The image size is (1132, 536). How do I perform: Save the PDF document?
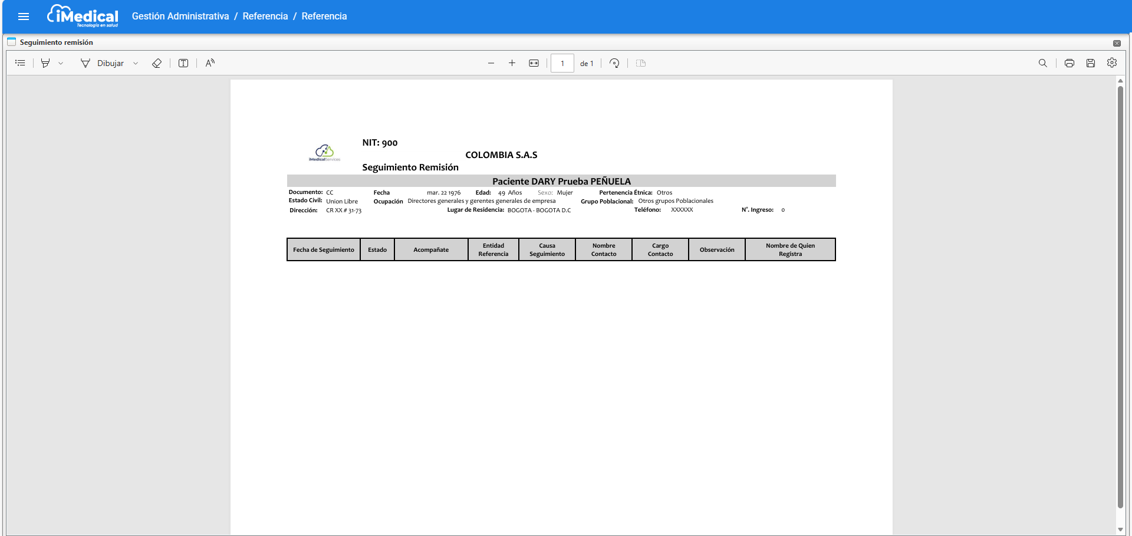point(1091,63)
